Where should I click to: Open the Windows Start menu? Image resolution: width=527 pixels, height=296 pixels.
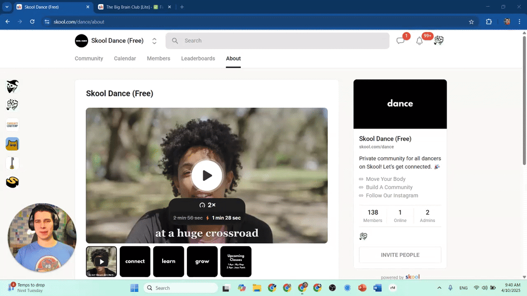click(x=134, y=288)
